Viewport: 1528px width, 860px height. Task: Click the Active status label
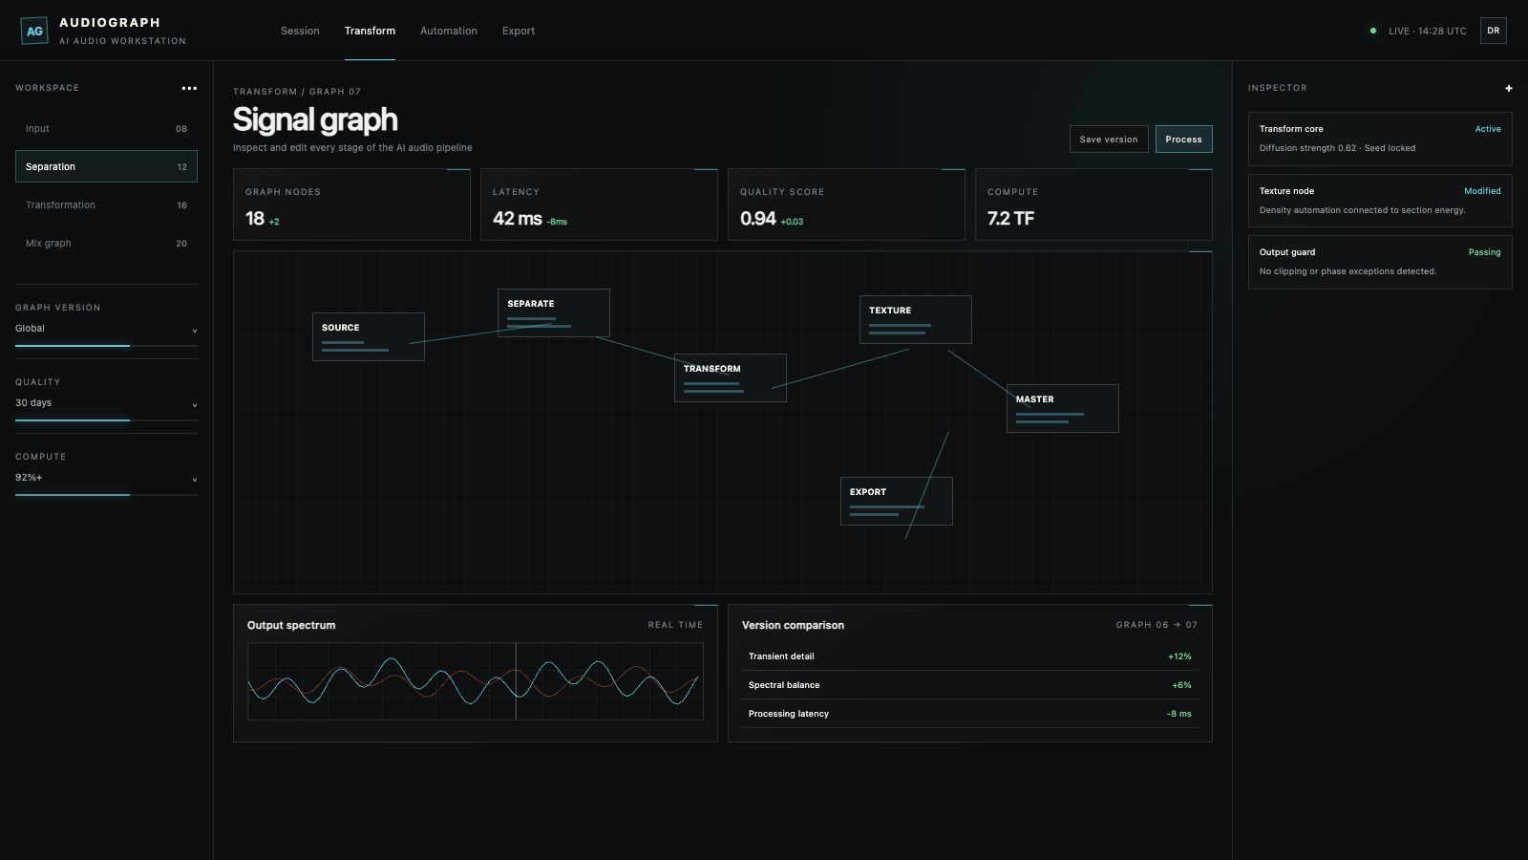tap(1488, 129)
